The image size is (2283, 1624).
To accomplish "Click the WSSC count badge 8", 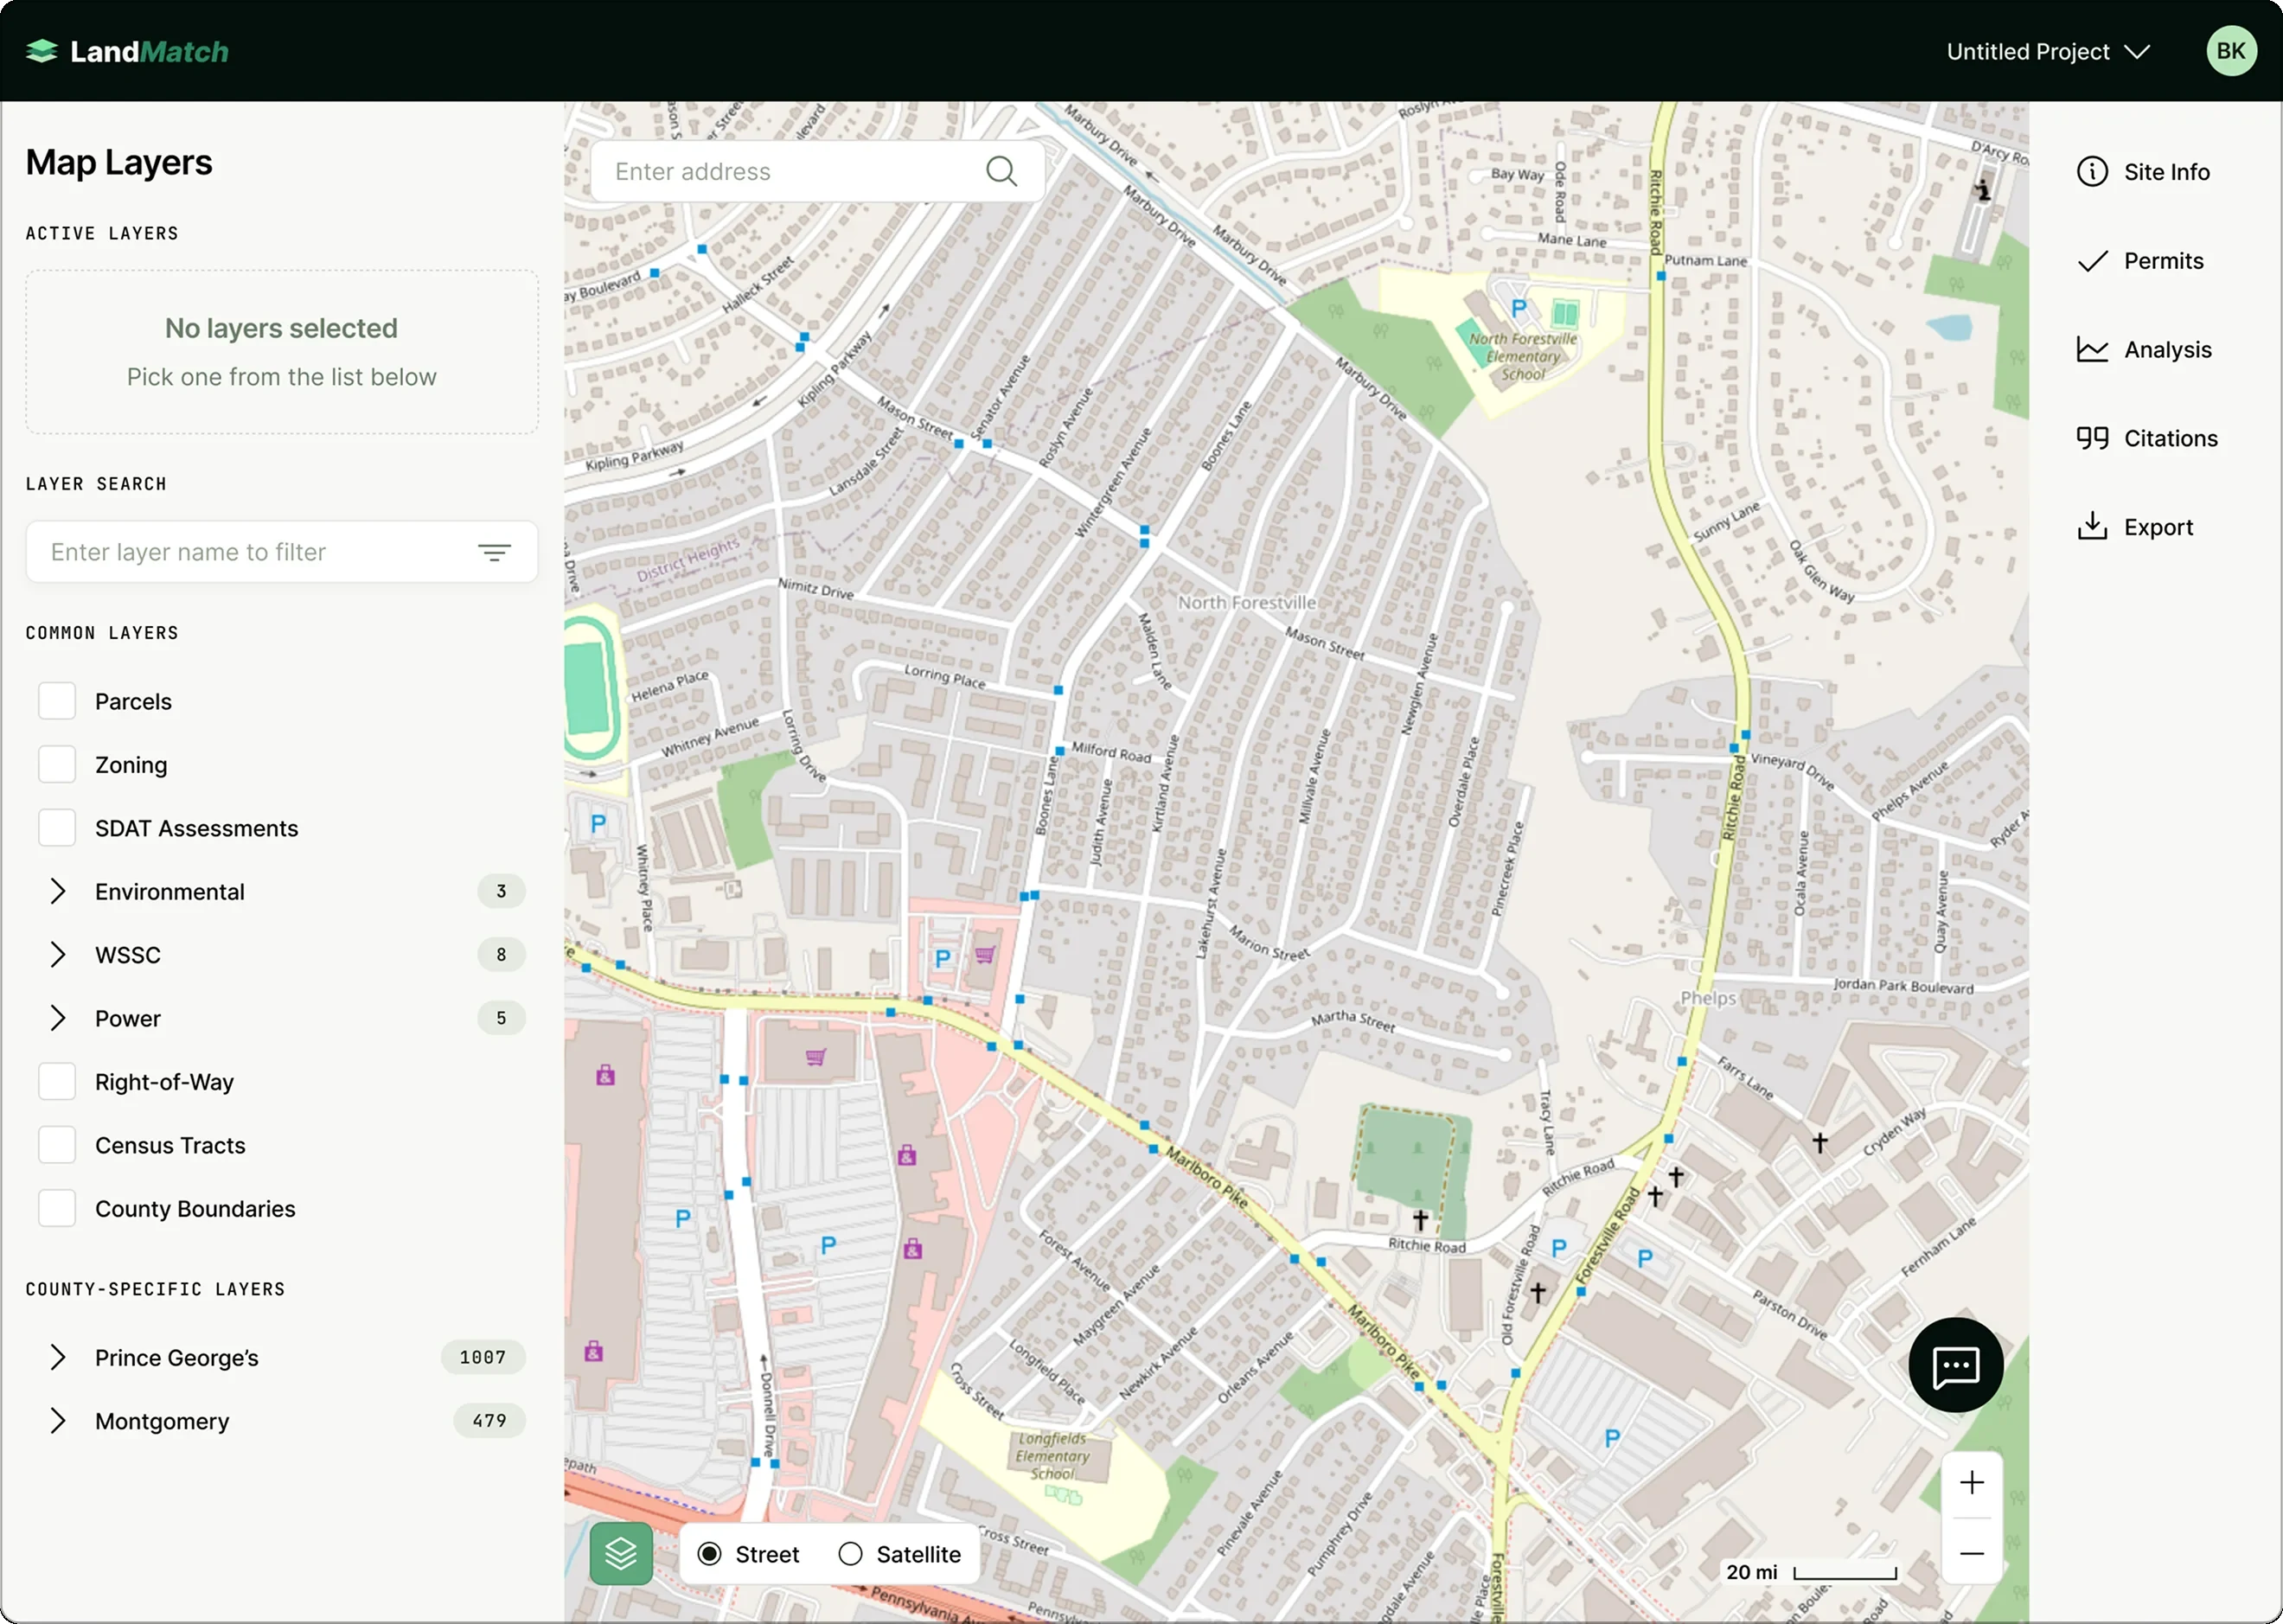I will [501, 955].
